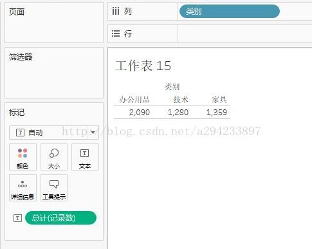Click the Detail (详细信息) marks button
312x249 pixels.
tap(23, 188)
